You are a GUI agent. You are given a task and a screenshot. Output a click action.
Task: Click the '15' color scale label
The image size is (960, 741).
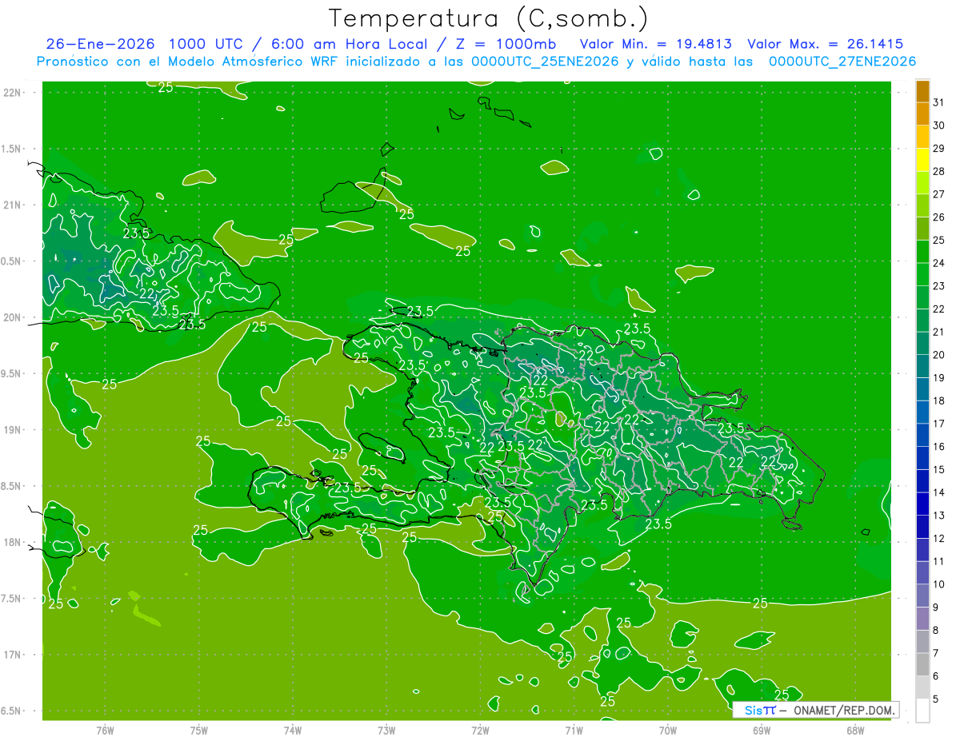(938, 470)
